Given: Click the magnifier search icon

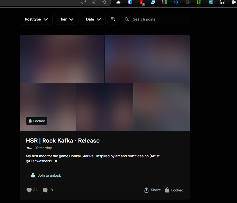Looking at the screenshot, I should (127, 19).
